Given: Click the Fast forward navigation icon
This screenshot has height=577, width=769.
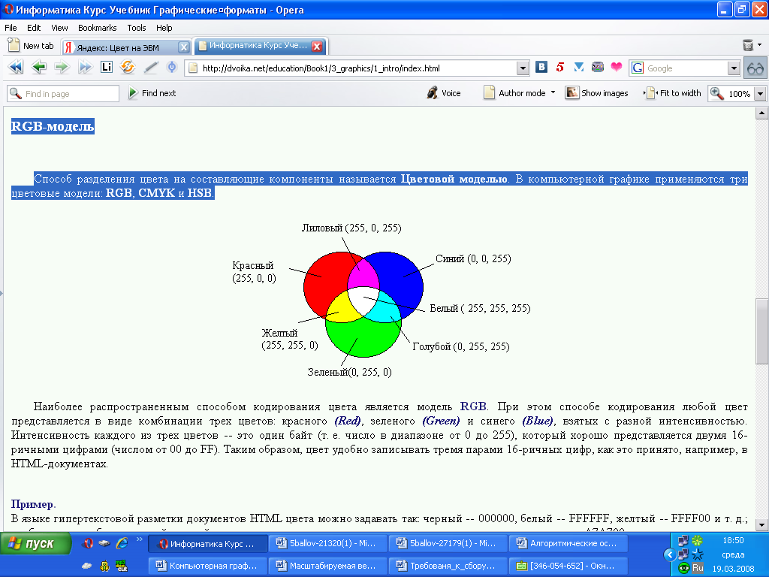Looking at the screenshot, I should [86, 67].
